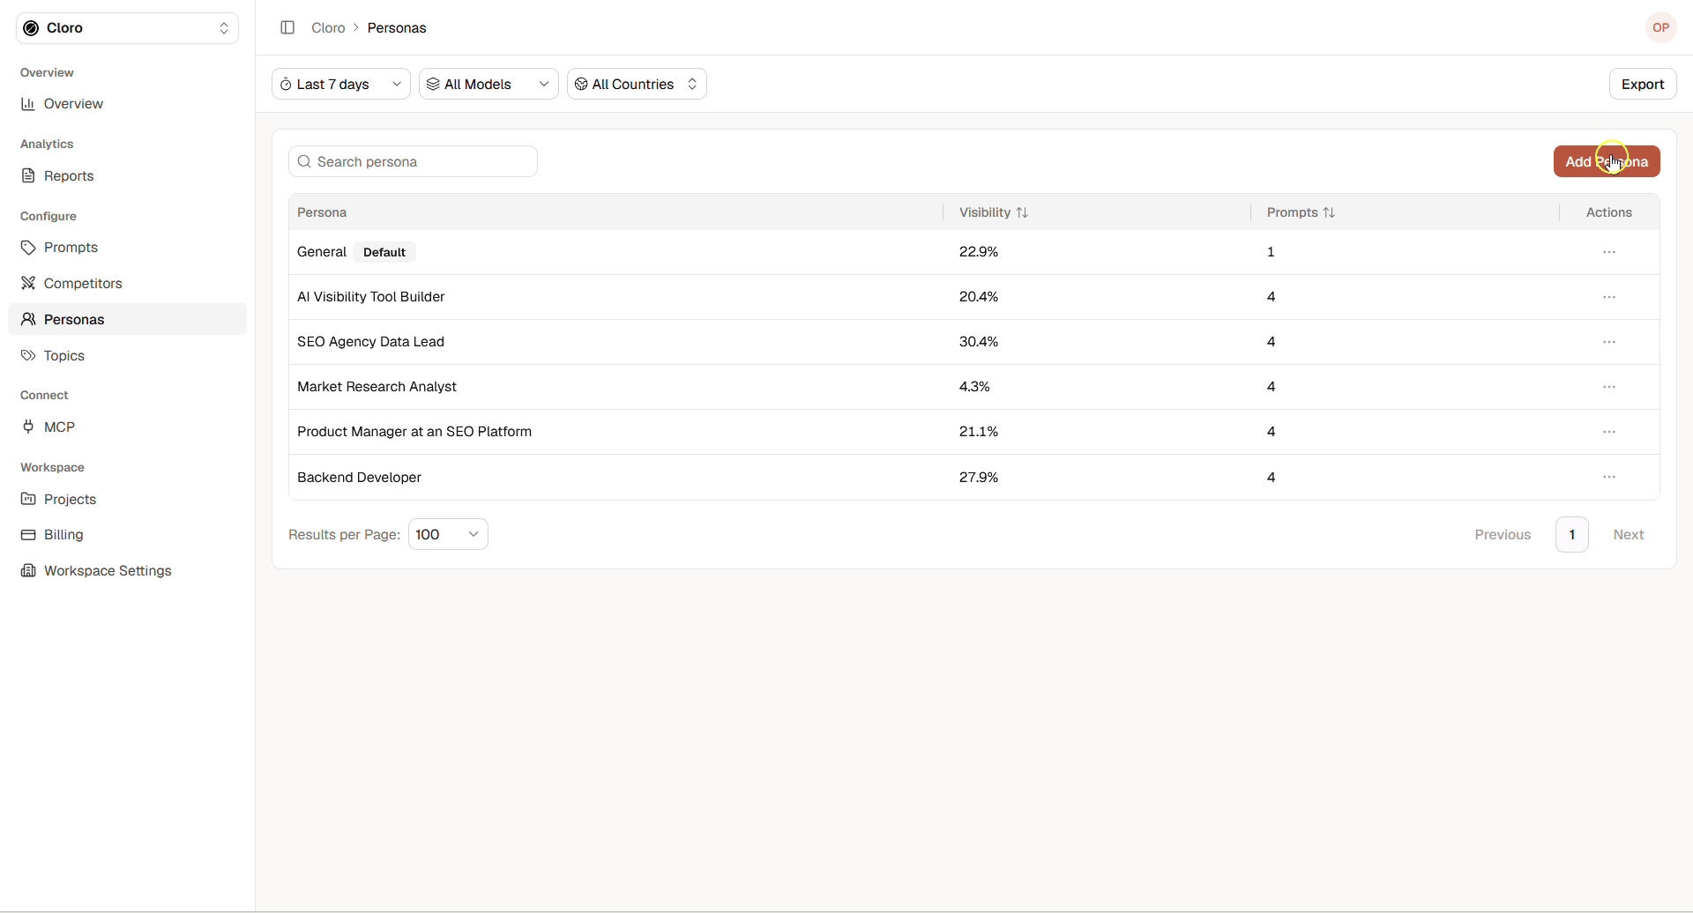Go to Next page
The image size is (1693, 913).
[1629, 535]
